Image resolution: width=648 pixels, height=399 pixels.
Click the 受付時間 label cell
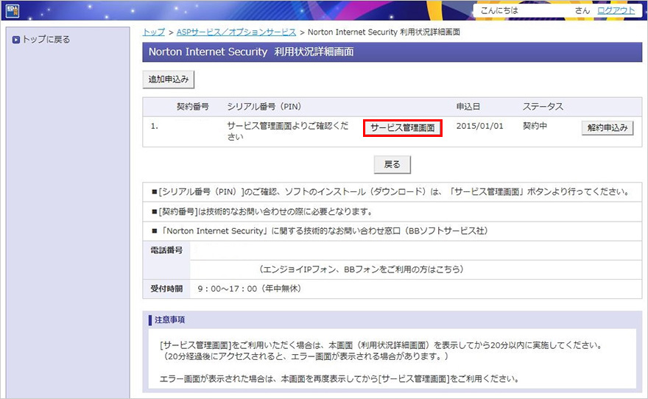coord(166,289)
